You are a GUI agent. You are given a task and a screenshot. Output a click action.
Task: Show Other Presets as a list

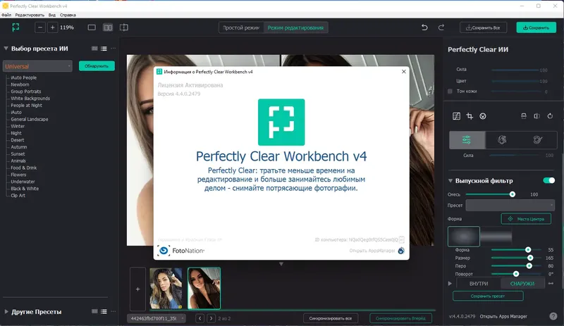click(x=104, y=312)
